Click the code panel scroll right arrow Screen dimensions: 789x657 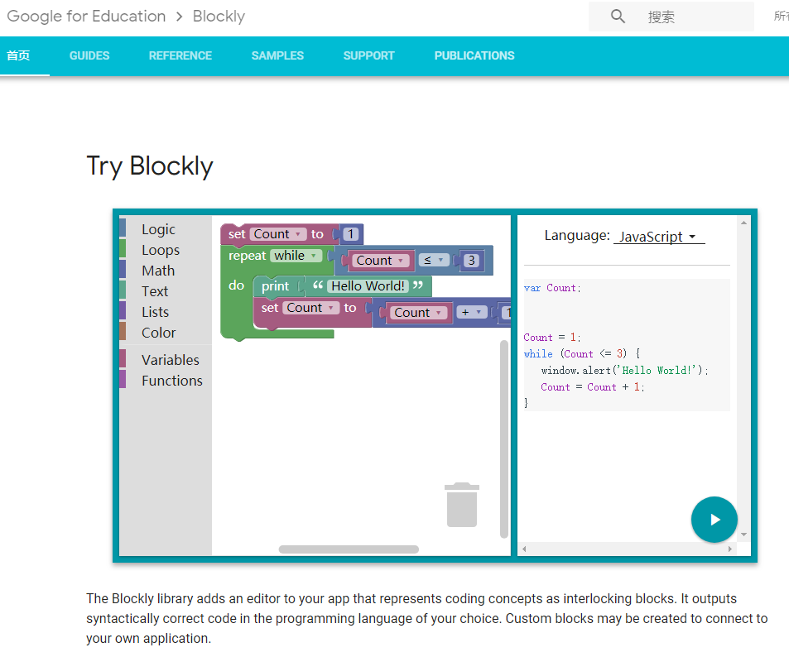pyautogui.click(x=729, y=549)
